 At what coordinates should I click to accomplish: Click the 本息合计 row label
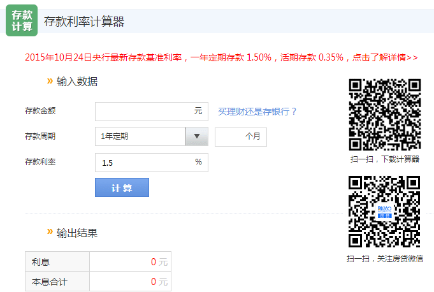[50, 282]
